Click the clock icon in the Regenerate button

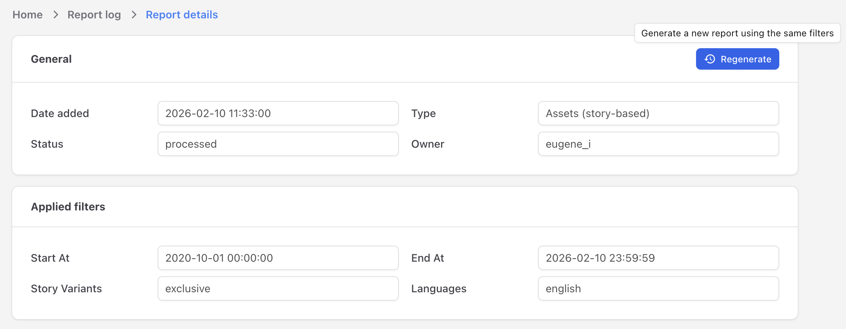pyautogui.click(x=710, y=59)
